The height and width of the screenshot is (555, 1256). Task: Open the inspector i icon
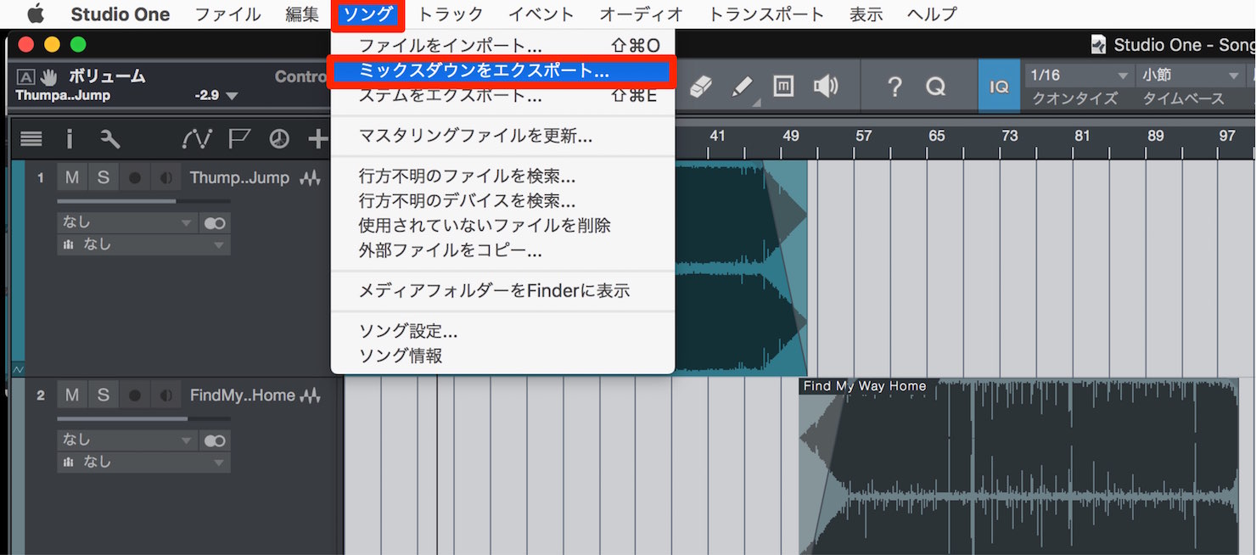click(70, 139)
